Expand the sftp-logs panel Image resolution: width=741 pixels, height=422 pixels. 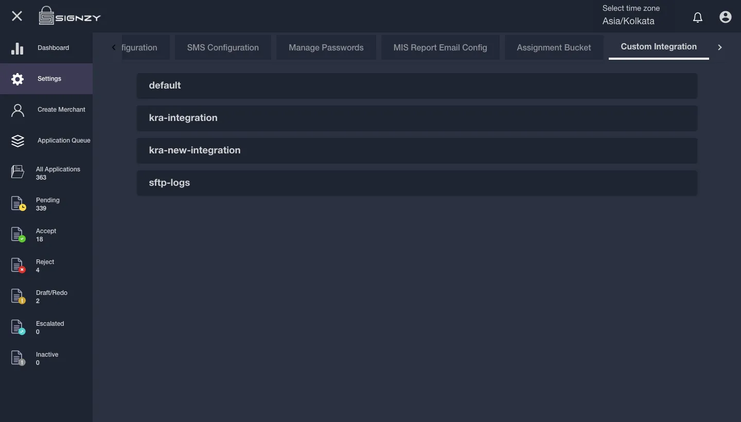point(417,183)
